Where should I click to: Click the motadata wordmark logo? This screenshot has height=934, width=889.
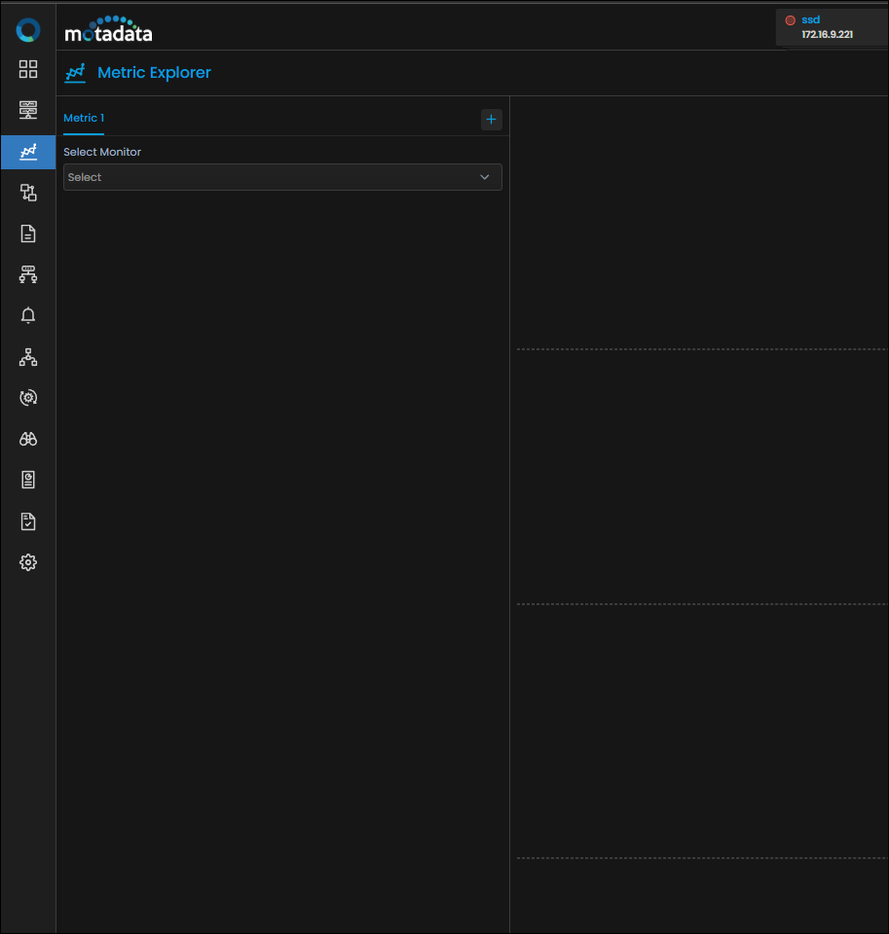[108, 30]
